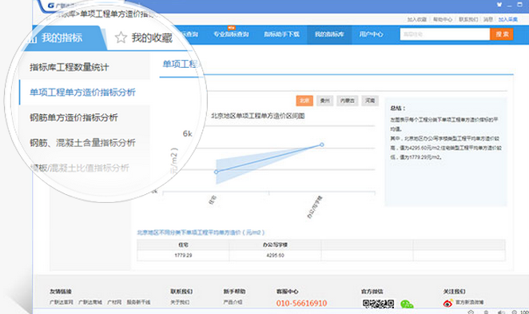Click the search input field in the navbar
529x314 pixels.
[444, 34]
